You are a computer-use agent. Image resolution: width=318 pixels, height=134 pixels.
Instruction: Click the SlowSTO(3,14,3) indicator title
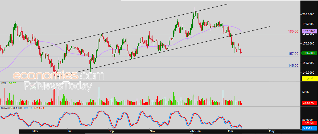(11, 108)
